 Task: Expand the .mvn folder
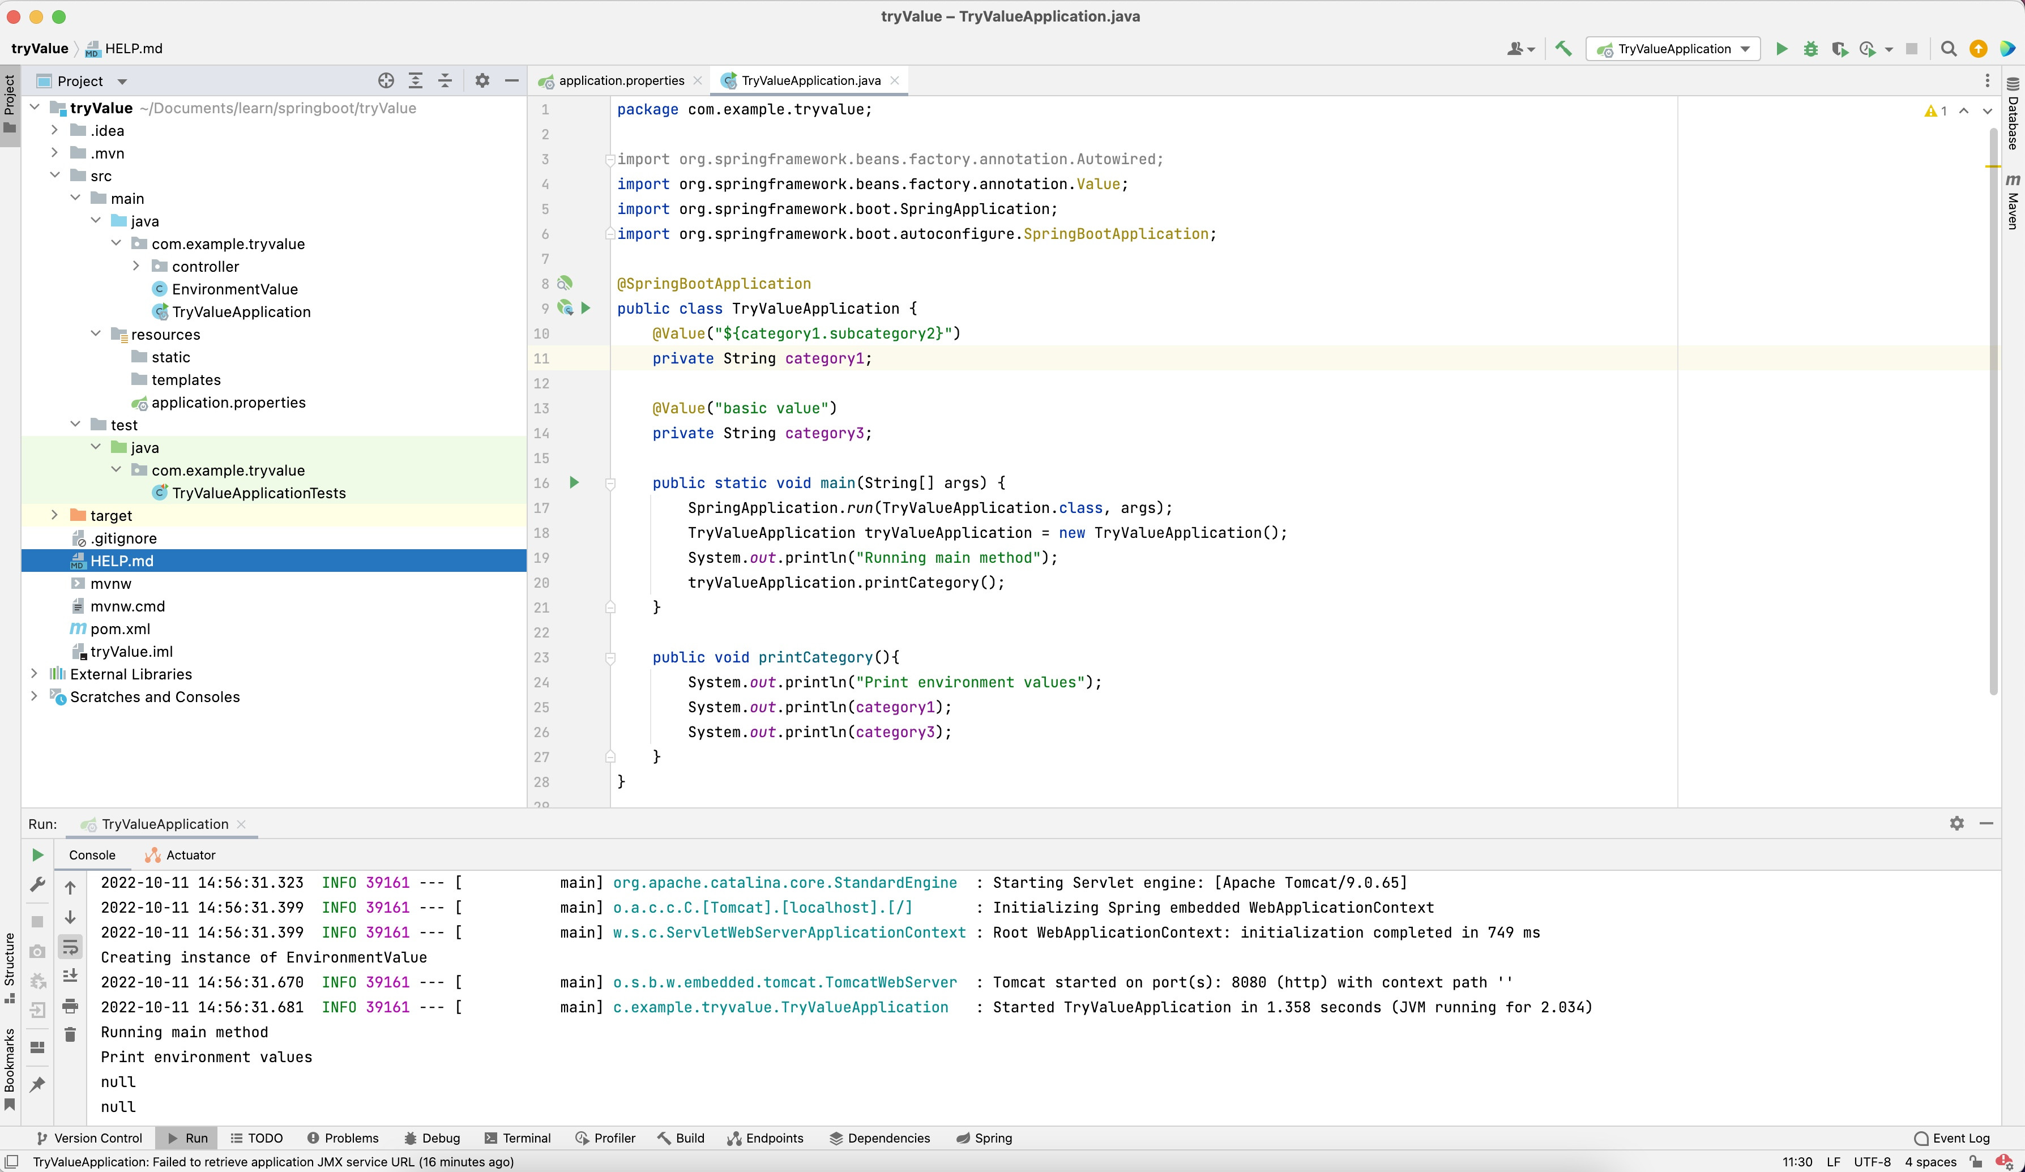click(x=54, y=153)
